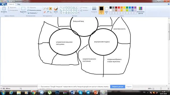Click the RU language indicator

click(144, 92)
